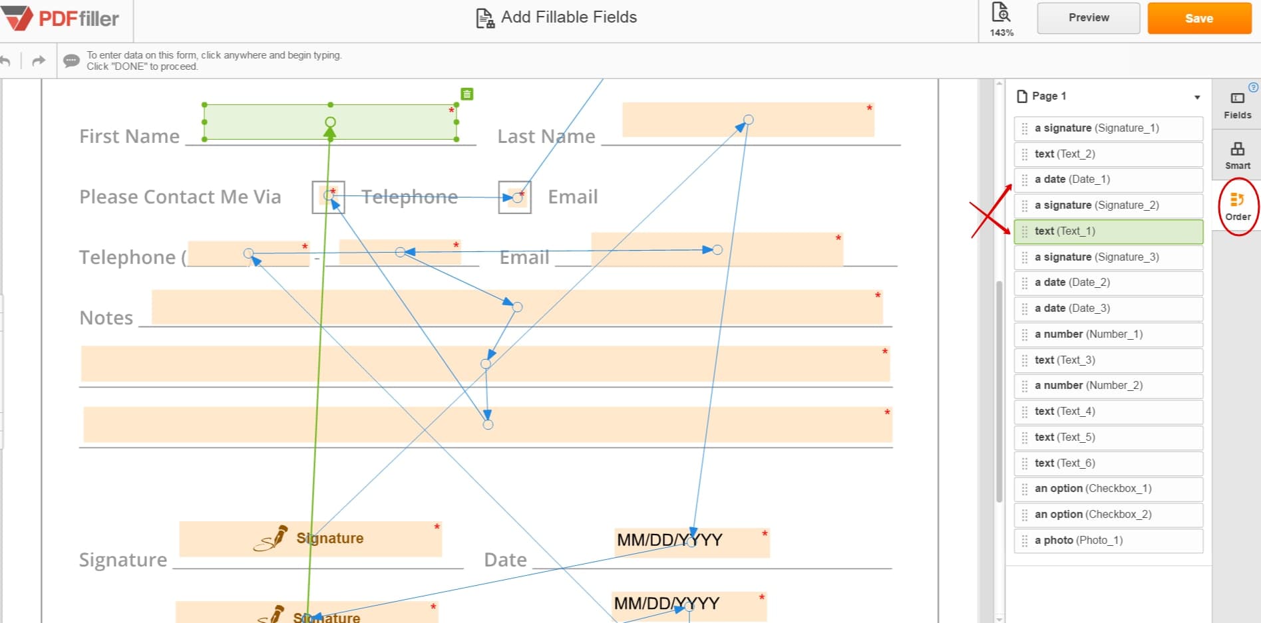The height and width of the screenshot is (623, 1261).
Task: Undo the last action
Action: point(5,61)
